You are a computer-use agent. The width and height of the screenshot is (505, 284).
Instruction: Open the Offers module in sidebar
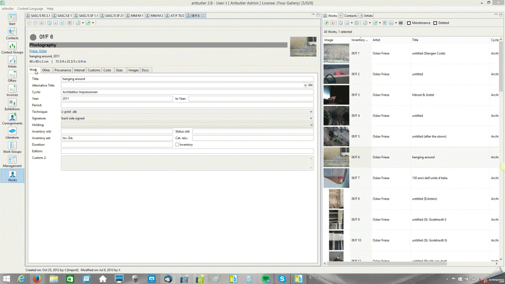12,76
